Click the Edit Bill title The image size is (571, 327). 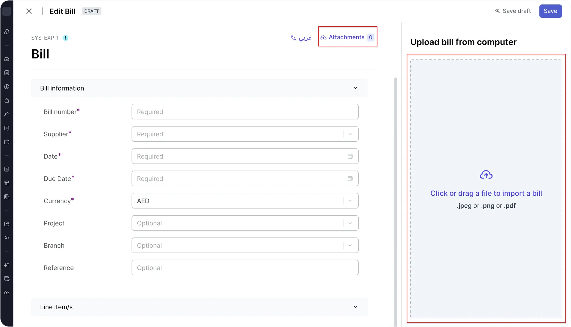coord(62,11)
